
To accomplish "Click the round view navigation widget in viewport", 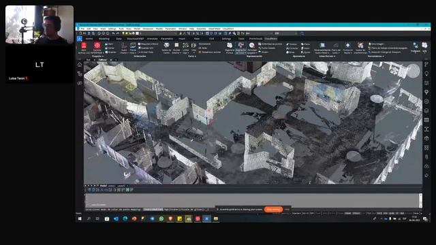I will pyautogui.click(x=414, y=71).
